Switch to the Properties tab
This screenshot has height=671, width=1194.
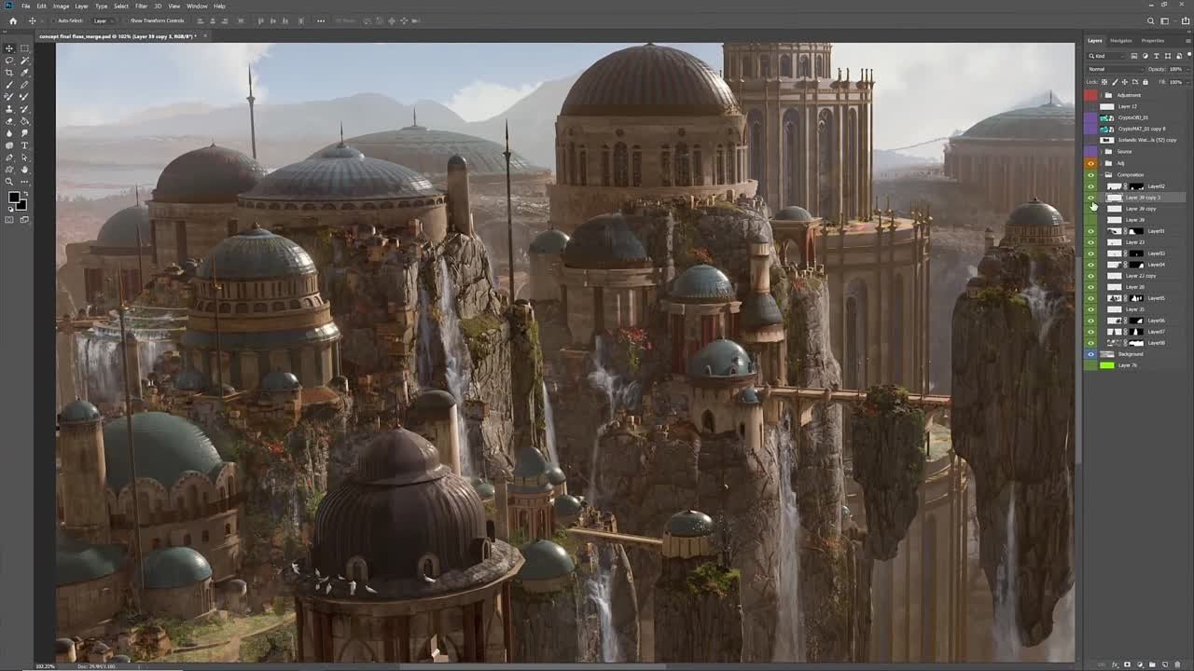tap(1153, 41)
